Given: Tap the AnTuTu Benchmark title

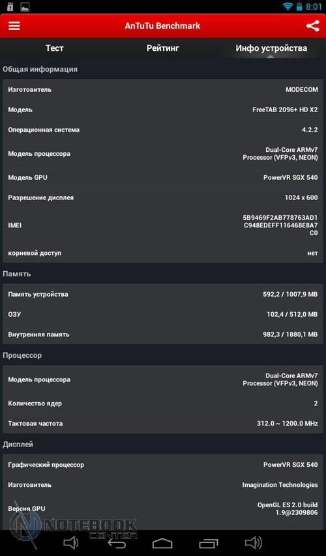Looking at the screenshot, I should [162, 26].
